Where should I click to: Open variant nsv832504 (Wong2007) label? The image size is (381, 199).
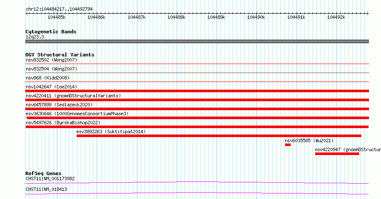pos(51,69)
